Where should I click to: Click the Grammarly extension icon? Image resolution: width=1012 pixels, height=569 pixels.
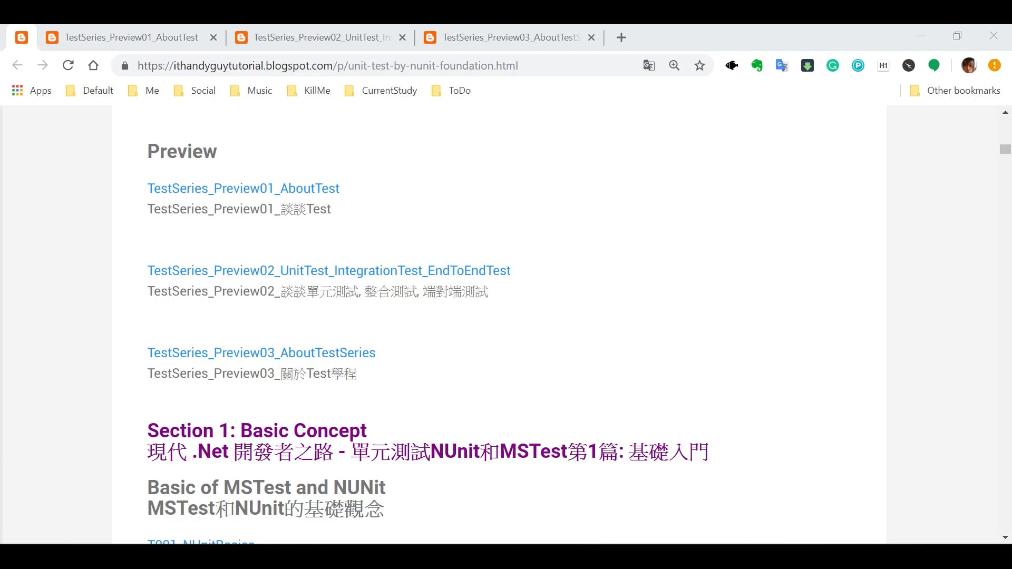[833, 65]
